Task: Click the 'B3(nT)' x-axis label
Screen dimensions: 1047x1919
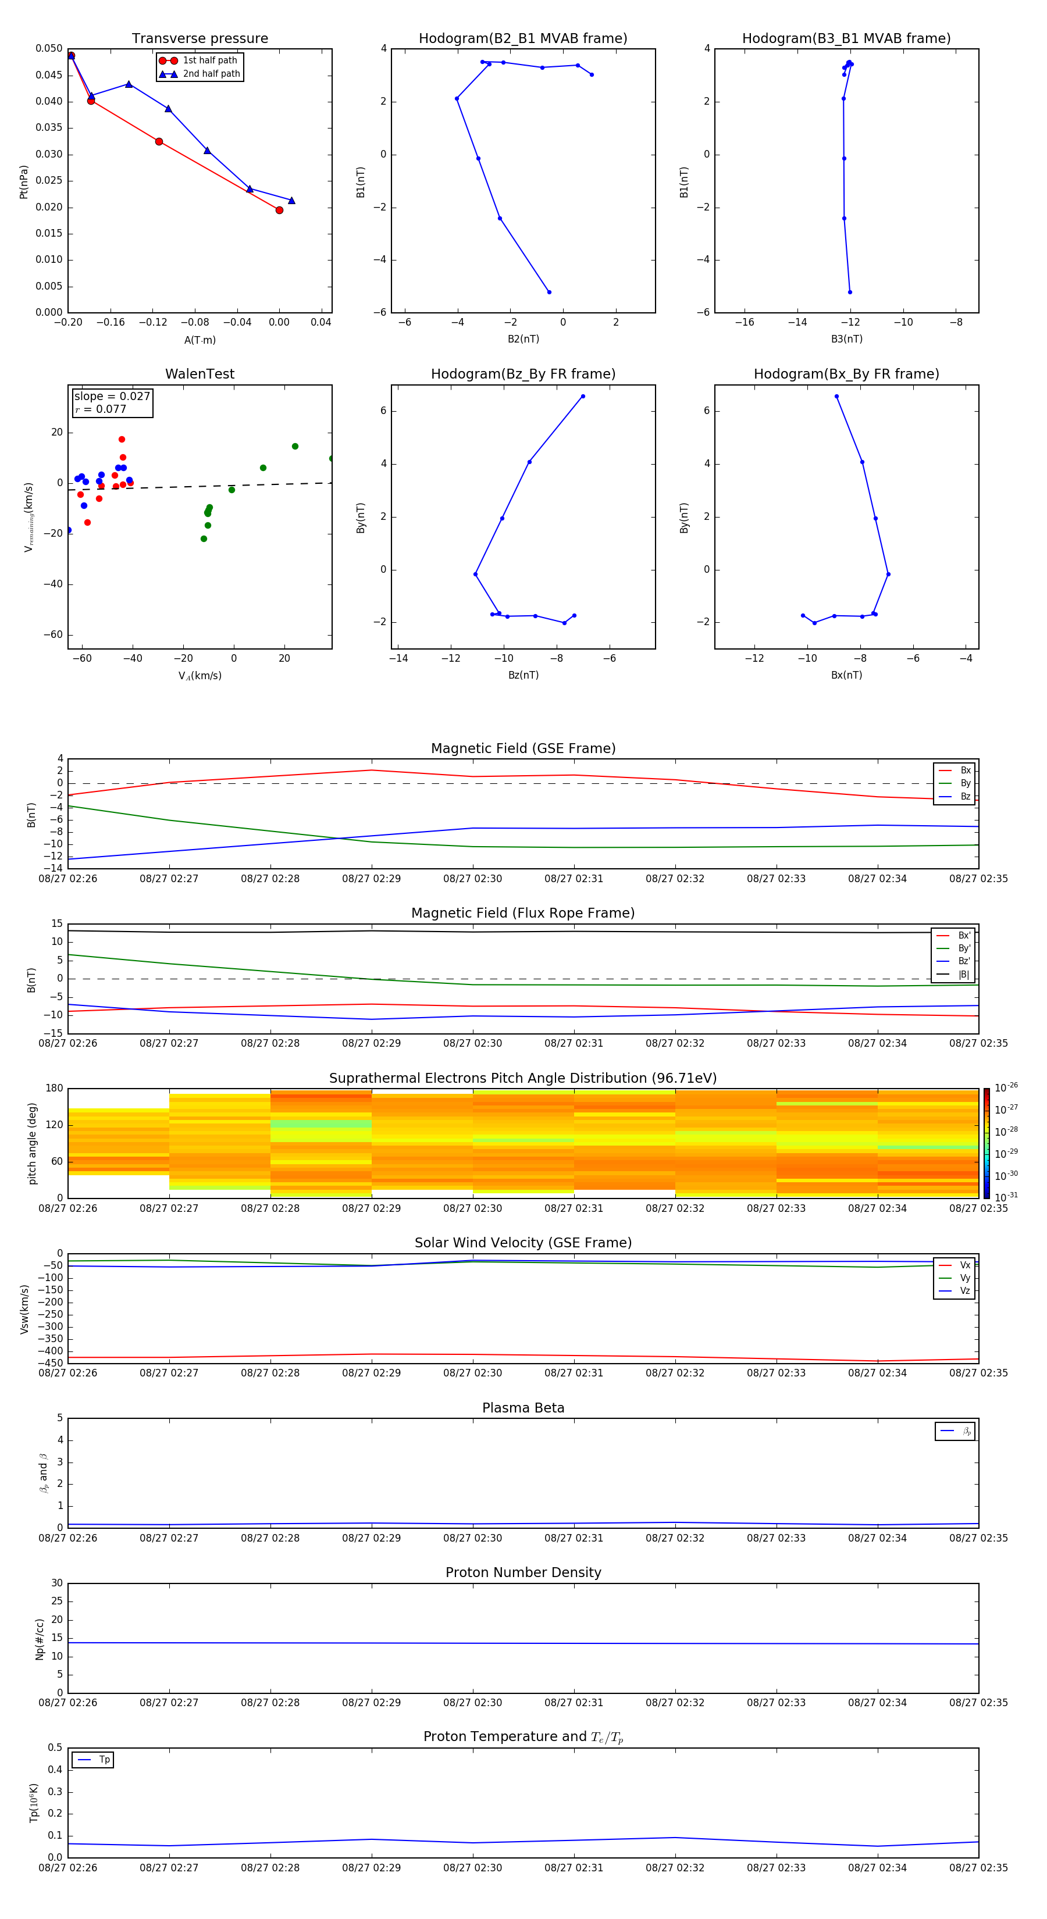Action: pyautogui.click(x=846, y=339)
